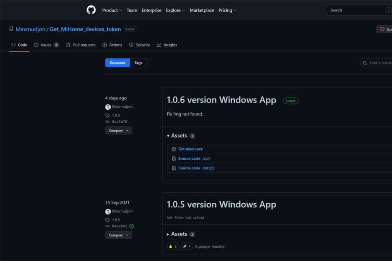The image size is (392, 261).
Task: Click the file icon beside Source code (zip)
Action: 174,159
